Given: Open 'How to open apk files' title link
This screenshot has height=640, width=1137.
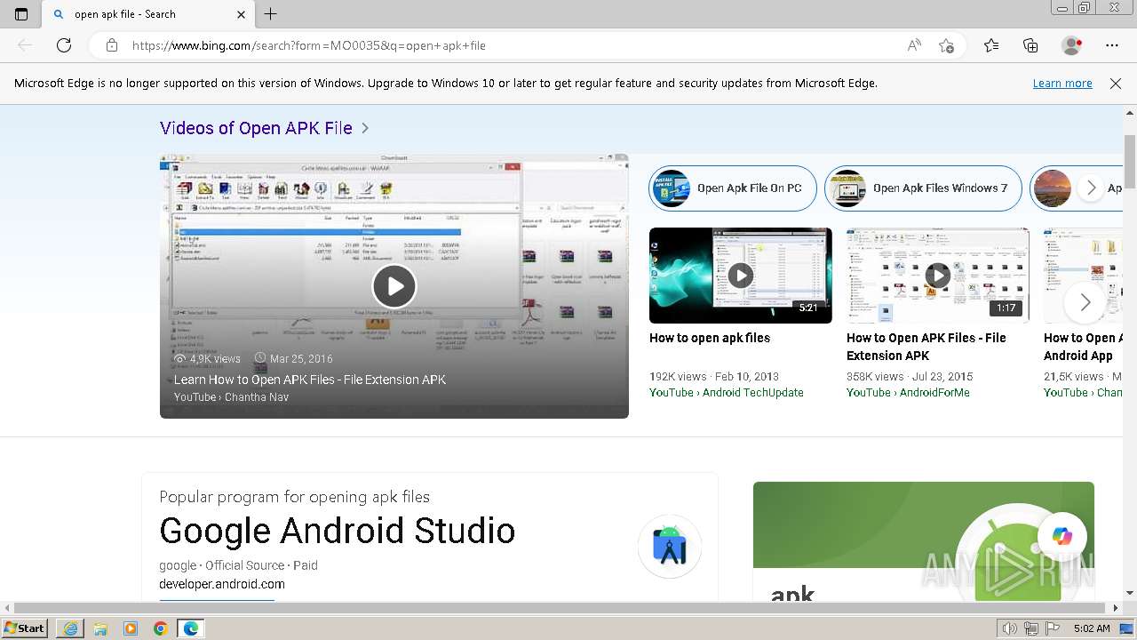Looking at the screenshot, I should click(710, 338).
